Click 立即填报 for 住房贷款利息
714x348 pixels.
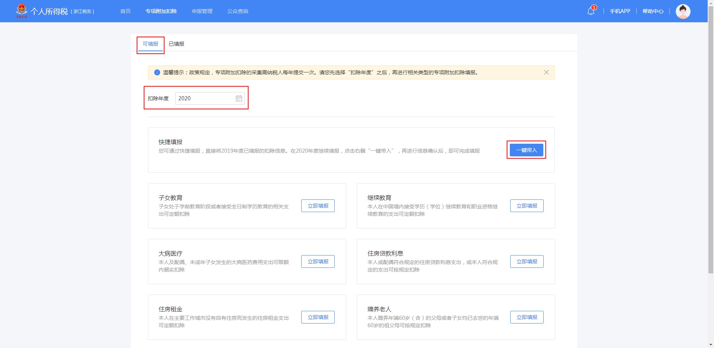(x=527, y=261)
